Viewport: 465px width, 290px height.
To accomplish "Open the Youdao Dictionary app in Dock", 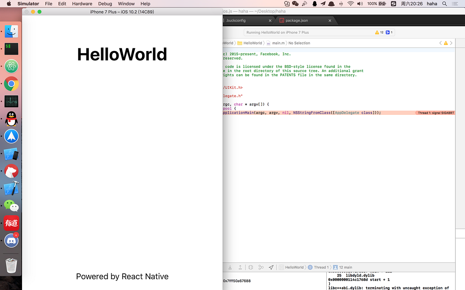I will click(x=11, y=223).
